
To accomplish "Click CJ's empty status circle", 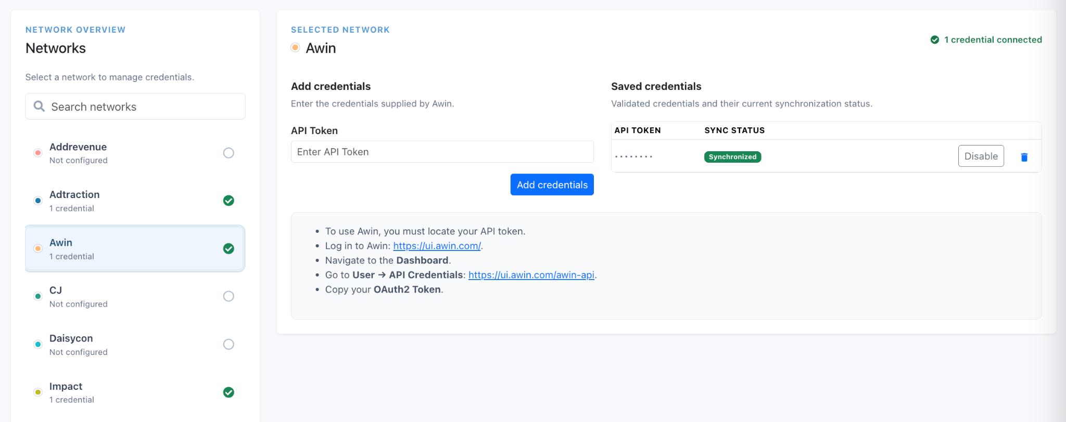I will (x=229, y=296).
